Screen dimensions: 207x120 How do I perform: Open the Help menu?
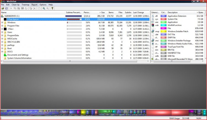coord(51,5)
